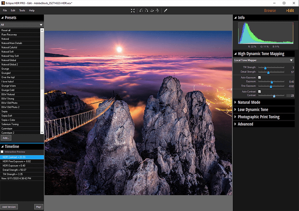Screen dimensions: 299x211
Task: Click the Contrast slider handle
Action: click(274, 96)
